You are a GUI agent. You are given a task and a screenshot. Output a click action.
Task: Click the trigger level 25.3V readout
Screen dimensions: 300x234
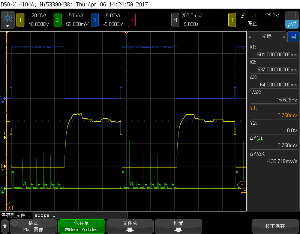click(273, 15)
